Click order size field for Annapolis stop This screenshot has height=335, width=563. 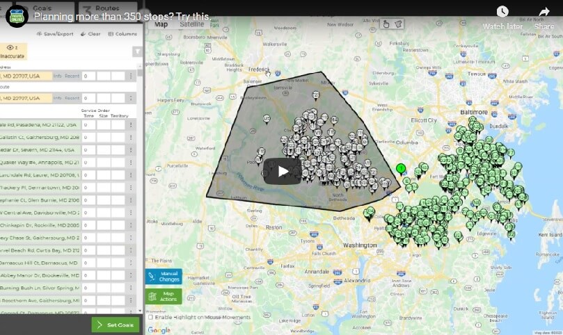click(104, 163)
